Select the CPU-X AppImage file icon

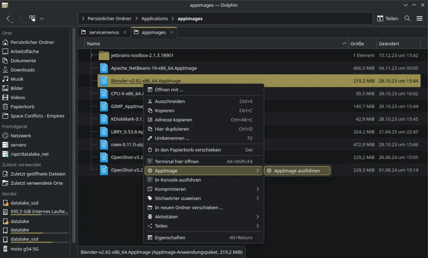pyautogui.click(x=104, y=94)
